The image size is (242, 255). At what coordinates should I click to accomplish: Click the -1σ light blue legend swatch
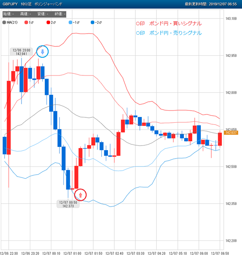70,23
